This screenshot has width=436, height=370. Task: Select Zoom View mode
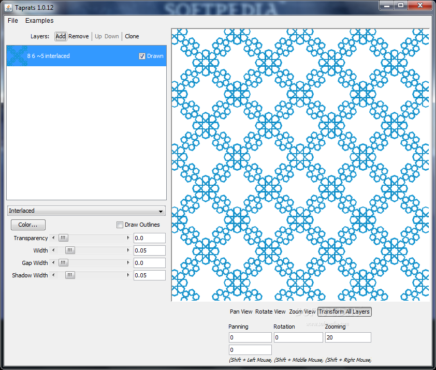pyautogui.click(x=302, y=312)
